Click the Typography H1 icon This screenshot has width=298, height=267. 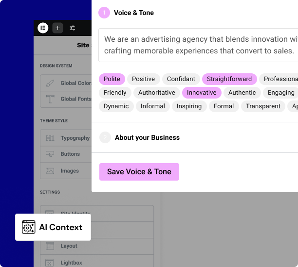click(x=50, y=138)
